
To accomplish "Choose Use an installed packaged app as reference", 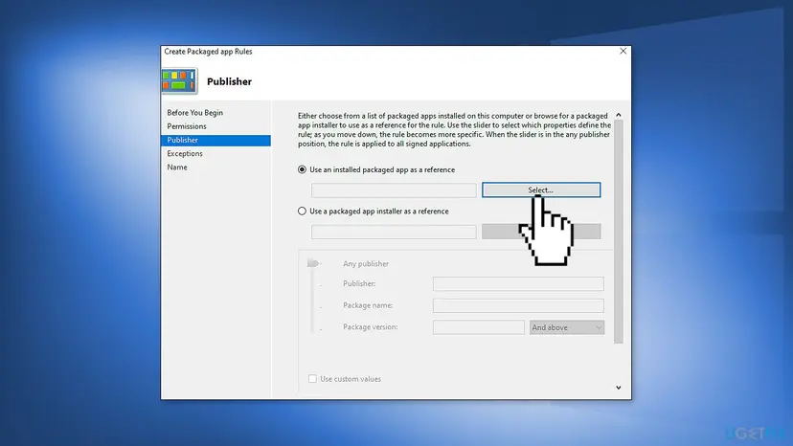I will [302, 169].
